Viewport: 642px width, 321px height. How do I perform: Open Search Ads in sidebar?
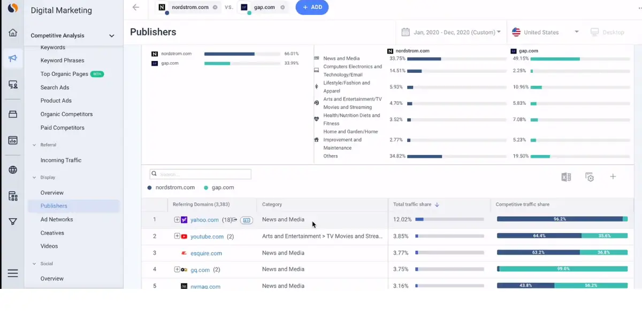55,87
